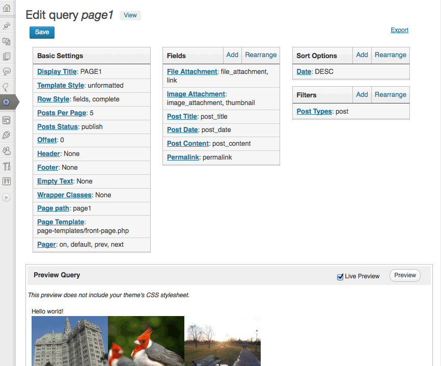Open the Image Attachment field
The height and width of the screenshot is (366, 441).
pyautogui.click(x=196, y=94)
